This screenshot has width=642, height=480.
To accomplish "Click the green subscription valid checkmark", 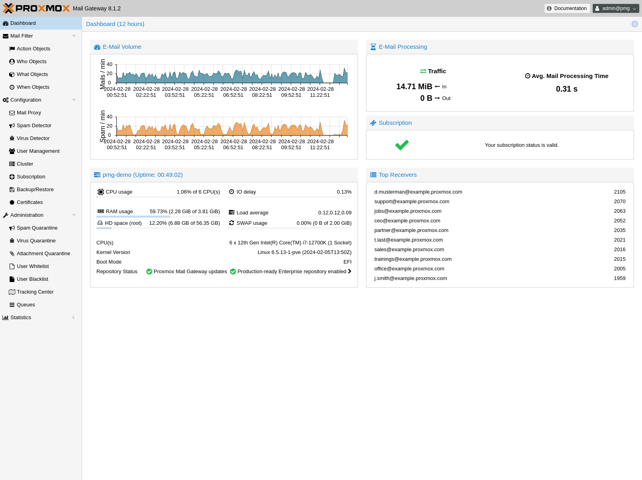I will [x=402, y=145].
